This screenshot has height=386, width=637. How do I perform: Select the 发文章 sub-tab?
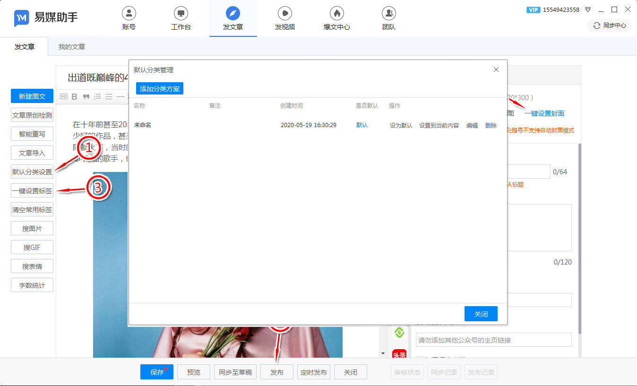[x=25, y=47]
